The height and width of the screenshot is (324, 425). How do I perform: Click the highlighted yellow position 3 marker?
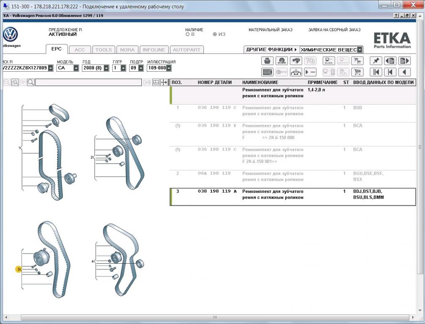[x=18, y=269]
